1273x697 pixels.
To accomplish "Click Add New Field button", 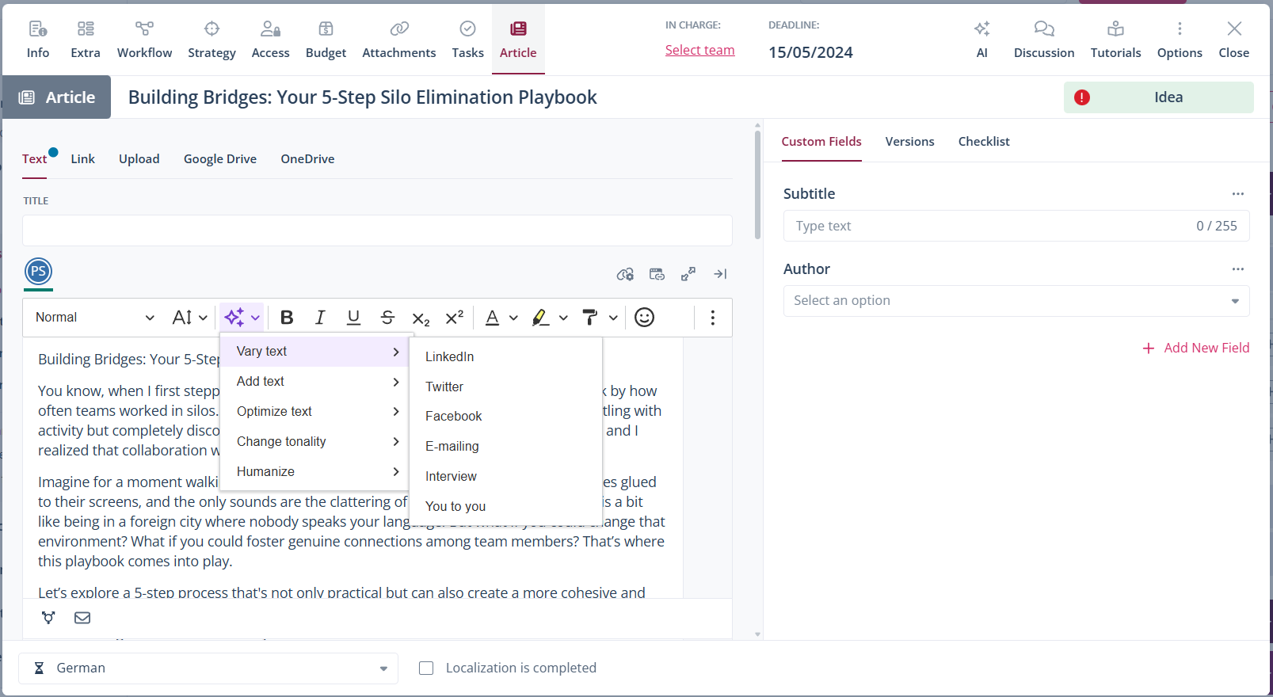I will tap(1195, 348).
